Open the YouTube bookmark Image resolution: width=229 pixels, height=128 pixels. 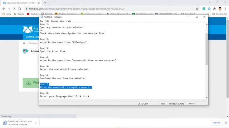point(33,14)
